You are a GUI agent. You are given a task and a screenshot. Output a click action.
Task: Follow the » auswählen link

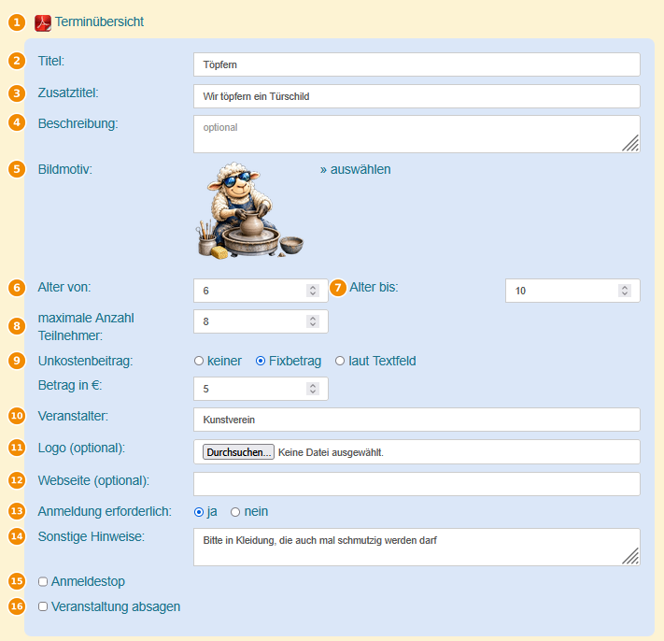tap(355, 169)
